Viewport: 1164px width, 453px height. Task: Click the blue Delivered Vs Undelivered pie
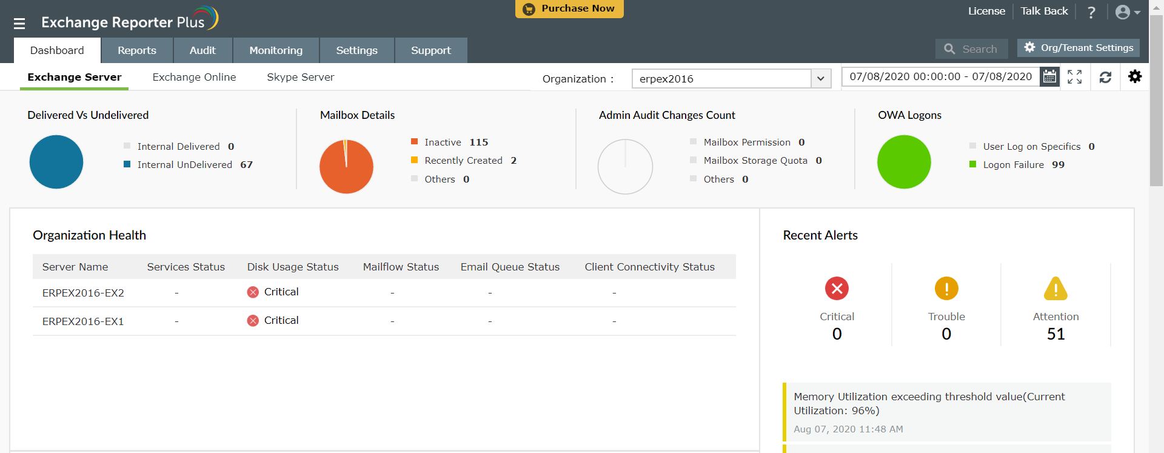(56, 162)
